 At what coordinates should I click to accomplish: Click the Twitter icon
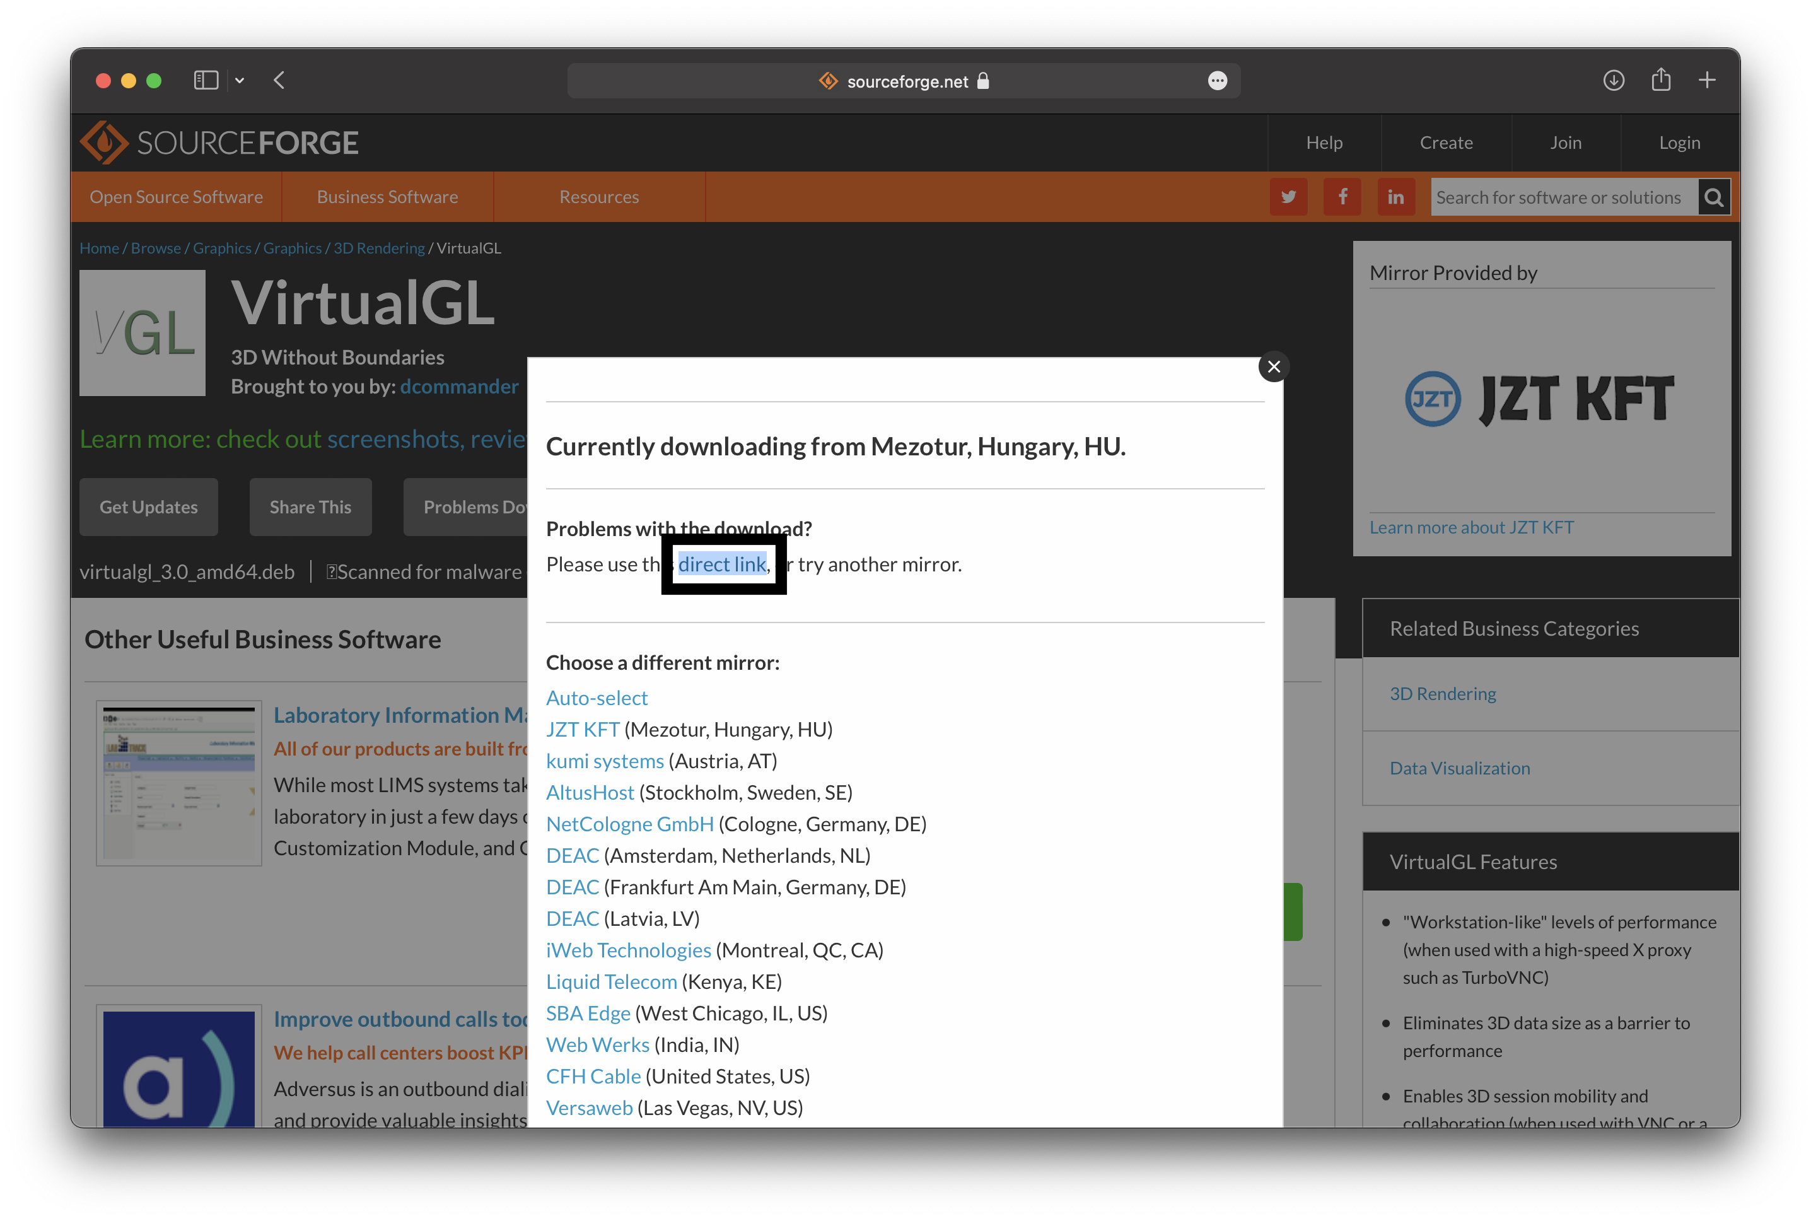(x=1288, y=197)
